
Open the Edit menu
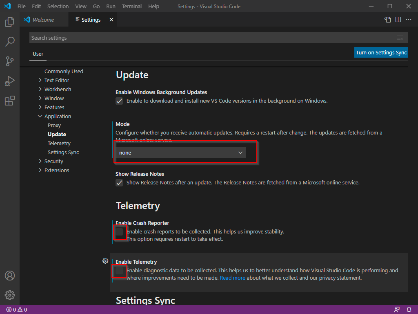click(36, 6)
